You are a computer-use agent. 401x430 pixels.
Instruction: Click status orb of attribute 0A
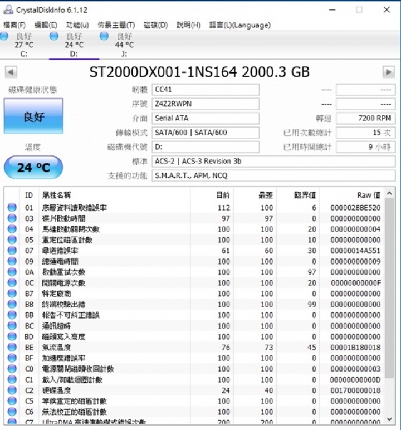[12, 272]
